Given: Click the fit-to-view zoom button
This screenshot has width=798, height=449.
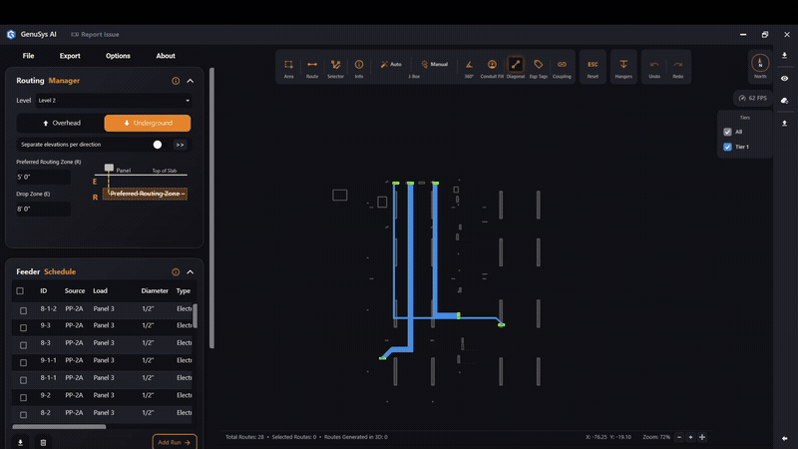Looking at the screenshot, I should coord(702,437).
